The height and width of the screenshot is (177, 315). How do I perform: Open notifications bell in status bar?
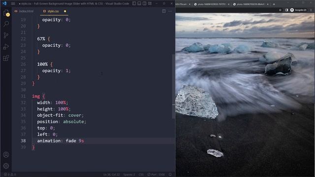click(170, 175)
